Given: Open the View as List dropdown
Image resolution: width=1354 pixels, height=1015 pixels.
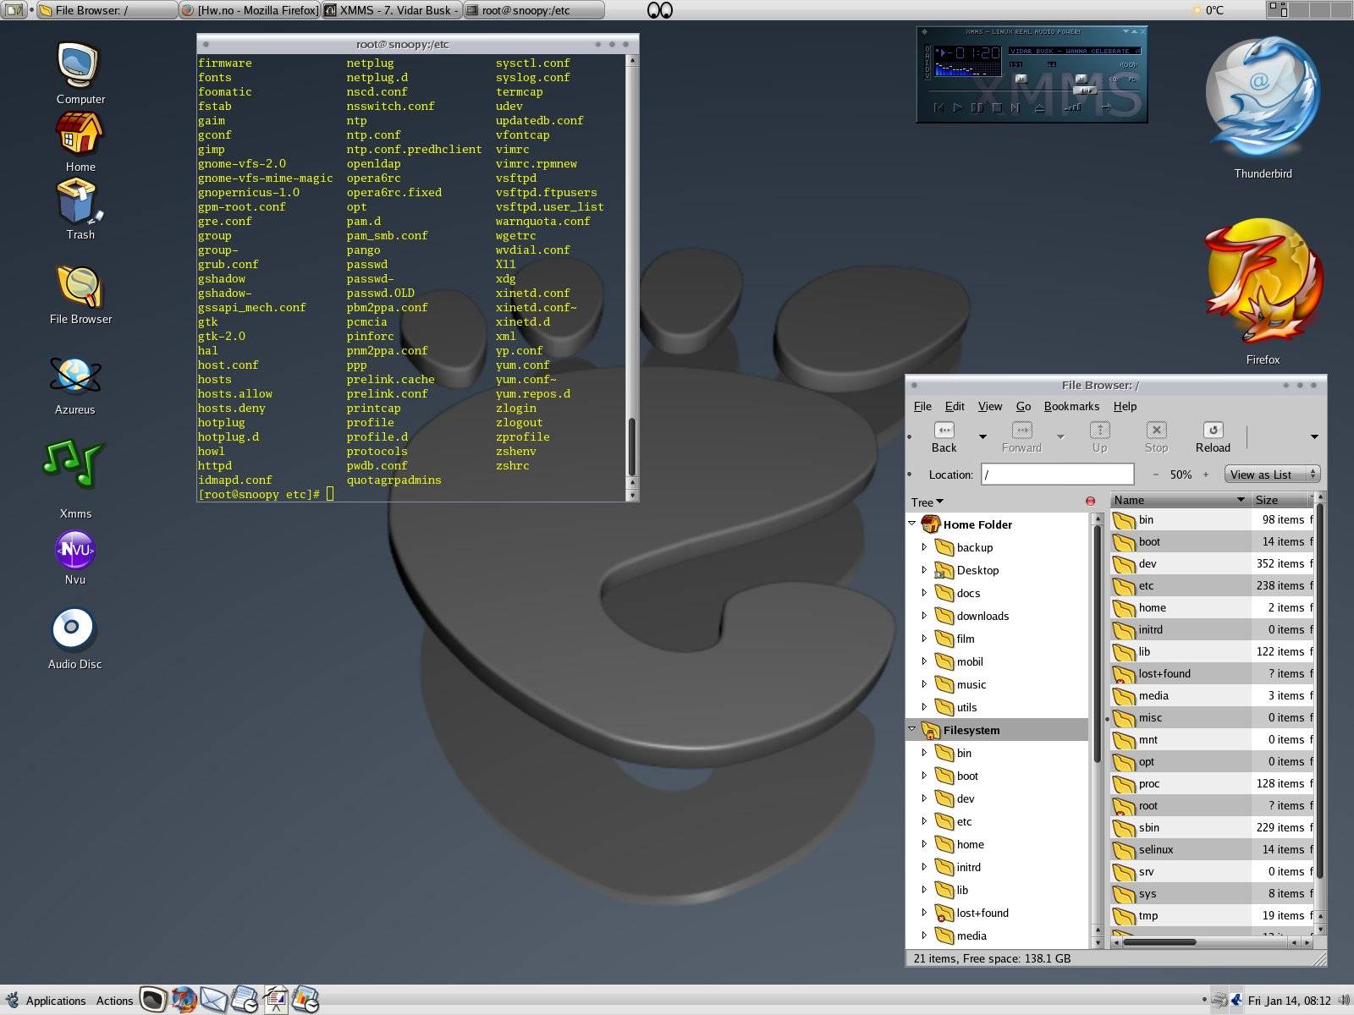Looking at the screenshot, I should pos(1272,475).
